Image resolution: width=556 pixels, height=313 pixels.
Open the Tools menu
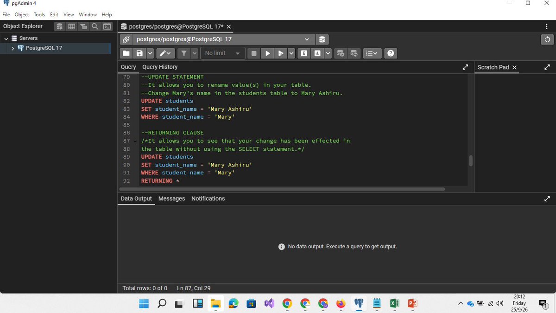39,14
